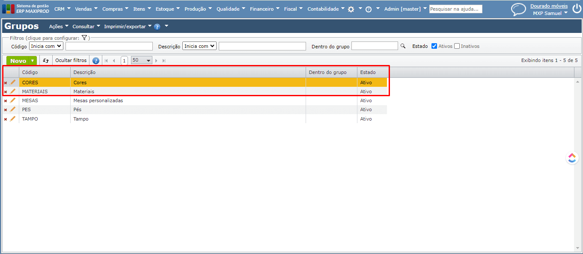Open the Descrição 'Inicia com' dropdown
The height and width of the screenshot is (254, 583).
pyautogui.click(x=199, y=46)
